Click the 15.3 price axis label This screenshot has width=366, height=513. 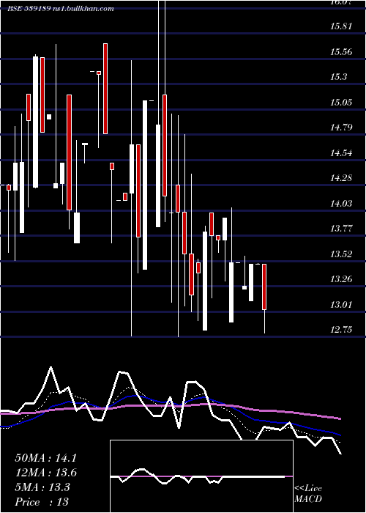point(338,77)
